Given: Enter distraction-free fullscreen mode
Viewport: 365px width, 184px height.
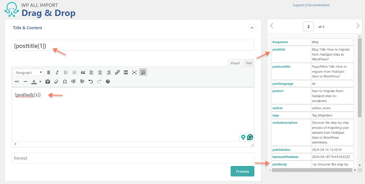Looking at the screenshot, I should [x=134, y=73].
